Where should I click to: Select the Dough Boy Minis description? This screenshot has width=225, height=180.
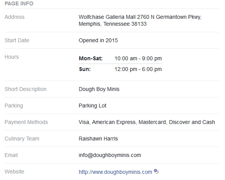click(99, 89)
